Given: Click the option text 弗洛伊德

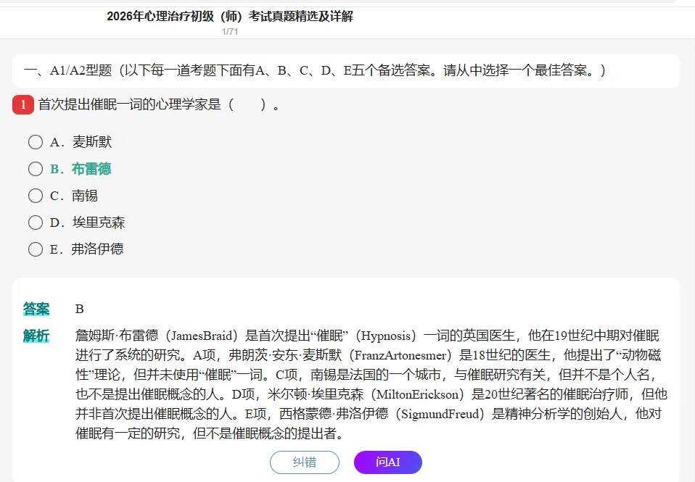Looking at the screenshot, I should [97, 249].
